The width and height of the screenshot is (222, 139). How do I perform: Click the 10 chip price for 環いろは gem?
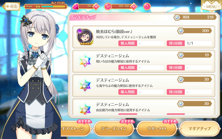point(195,55)
